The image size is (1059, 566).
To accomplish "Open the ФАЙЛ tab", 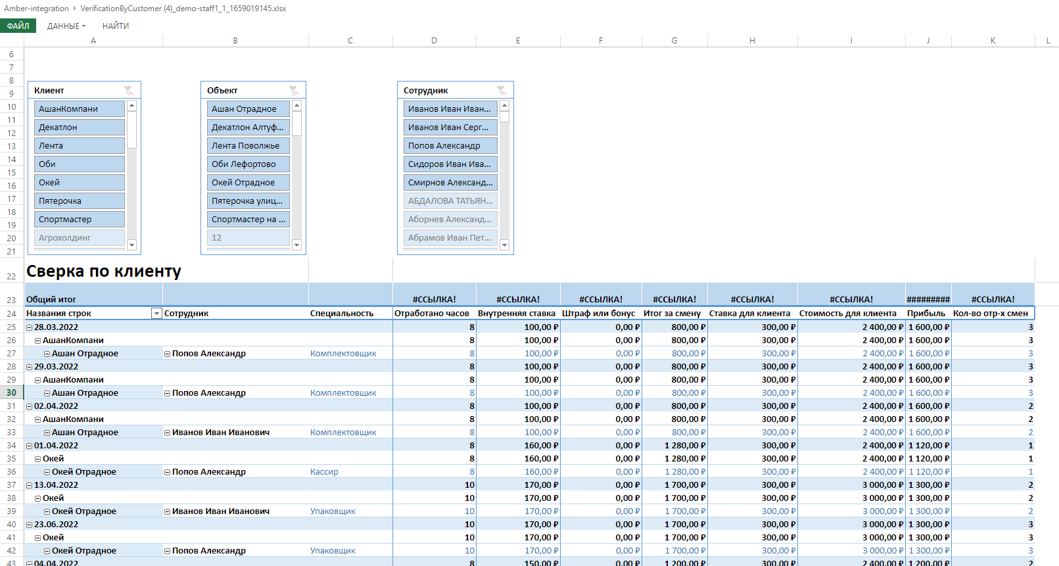I will tap(18, 26).
